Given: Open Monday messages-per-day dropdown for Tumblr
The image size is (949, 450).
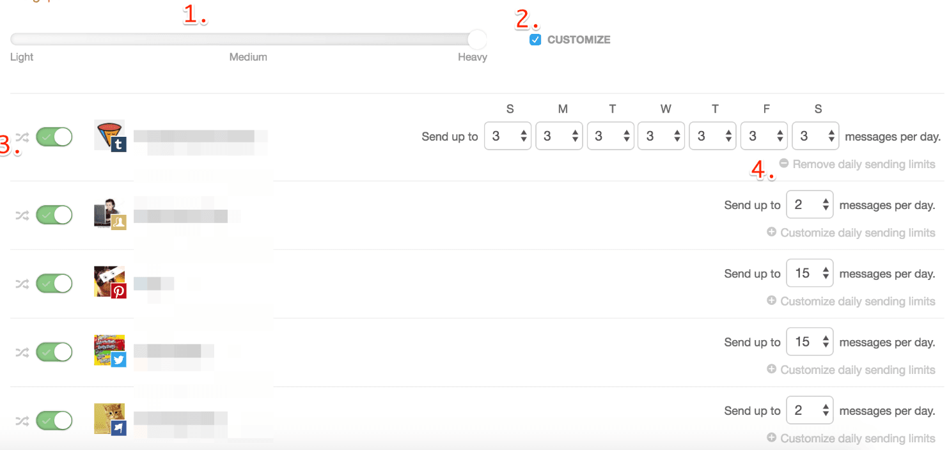Looking at the screenshot, I should (559, 136).
